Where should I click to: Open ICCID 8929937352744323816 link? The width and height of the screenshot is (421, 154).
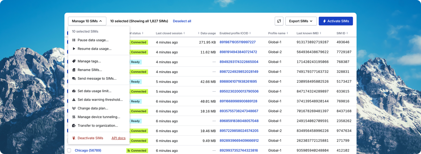pos(239,150)
